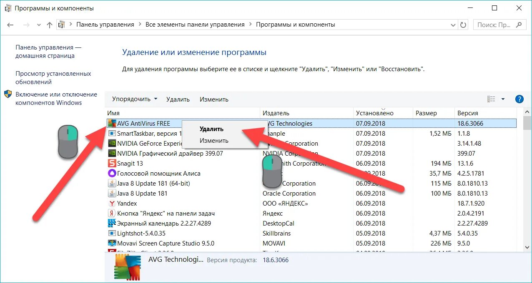Click the SmartTaskbar program icon
The image size is (532, 283).
click(112, 133)
